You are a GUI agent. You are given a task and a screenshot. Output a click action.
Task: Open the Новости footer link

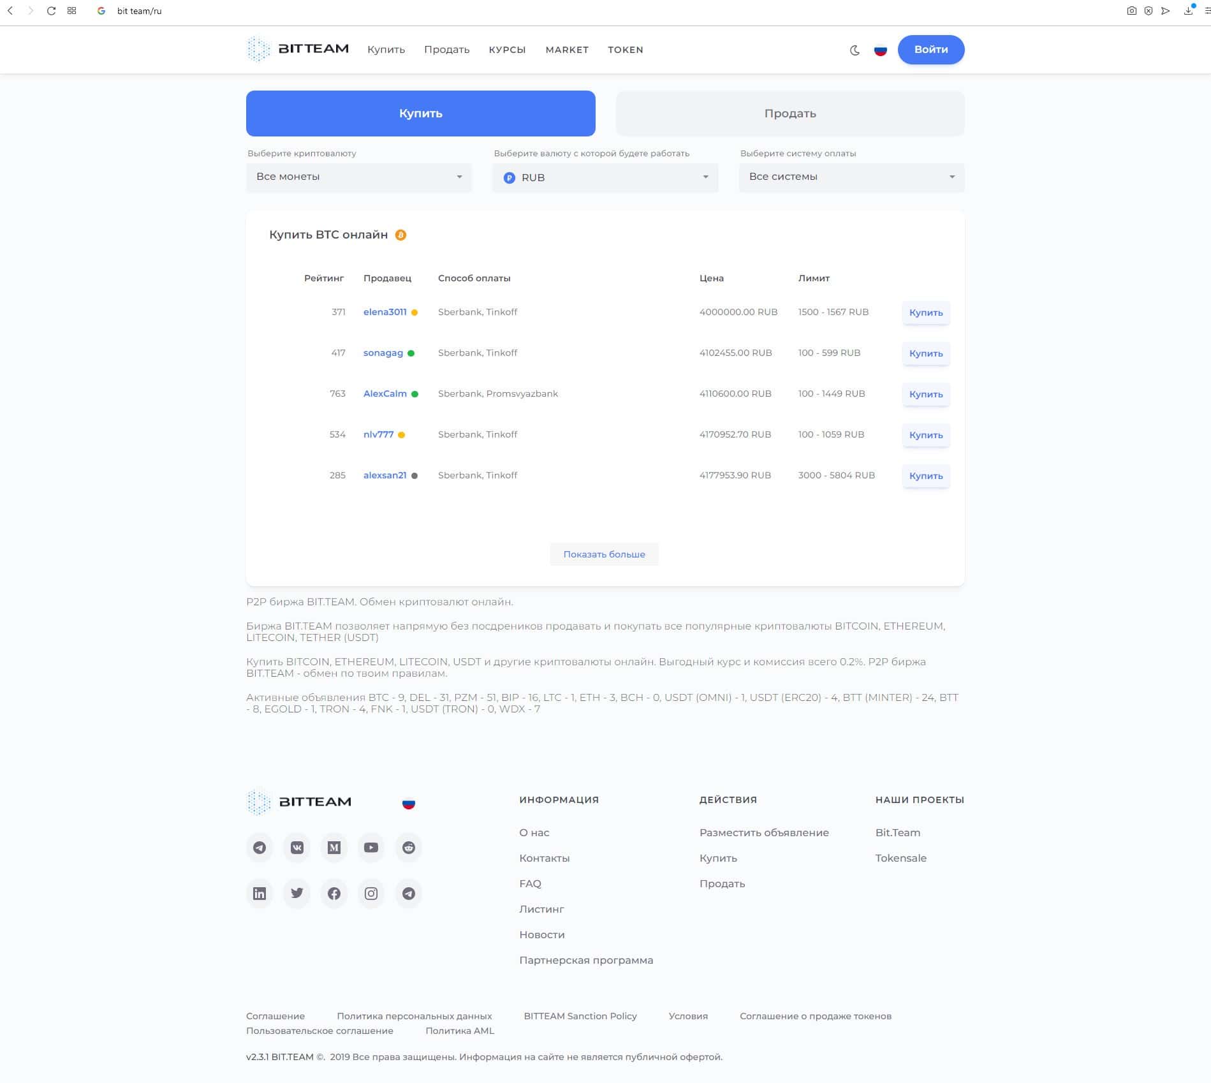542,934
